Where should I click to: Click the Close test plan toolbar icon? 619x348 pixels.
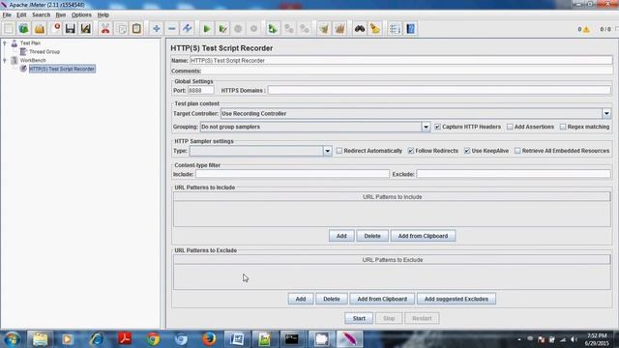(56, 28)
